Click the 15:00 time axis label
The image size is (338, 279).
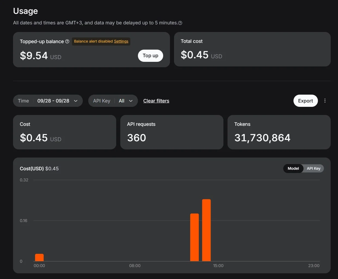coord(218,266)
